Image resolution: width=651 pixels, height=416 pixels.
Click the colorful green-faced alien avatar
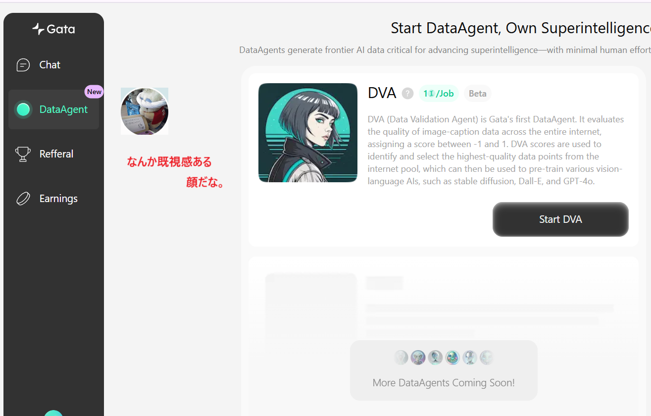[452, 358]
